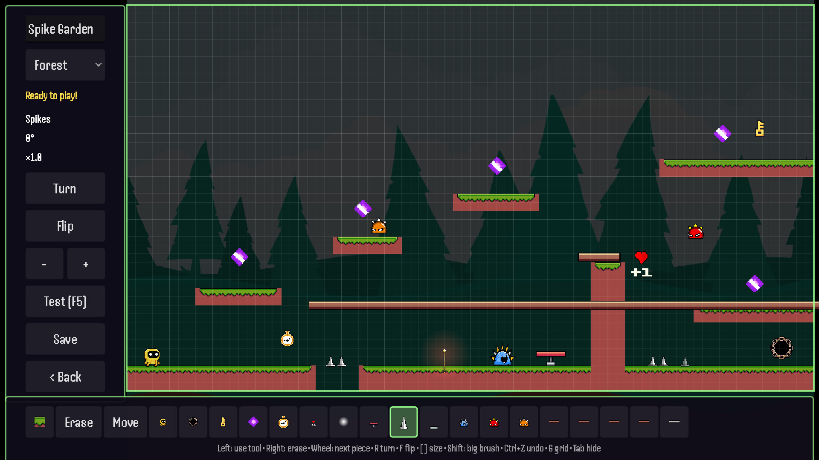This screenshot has height=460, width=819.
Task: Click the x1.0 scale value
Action: point(34,157)
